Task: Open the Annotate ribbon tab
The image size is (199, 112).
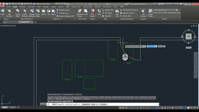Action: (22, 7)
